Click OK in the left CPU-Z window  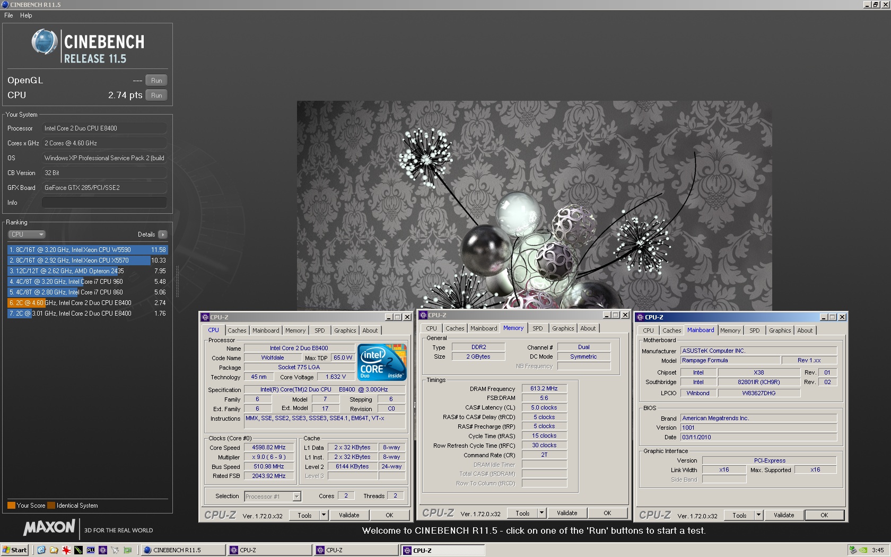click(389, 515)
